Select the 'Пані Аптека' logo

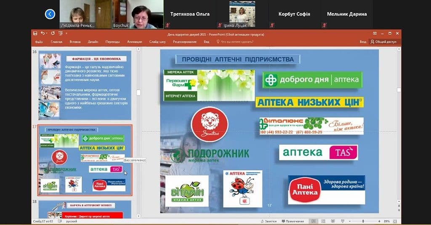327,190
